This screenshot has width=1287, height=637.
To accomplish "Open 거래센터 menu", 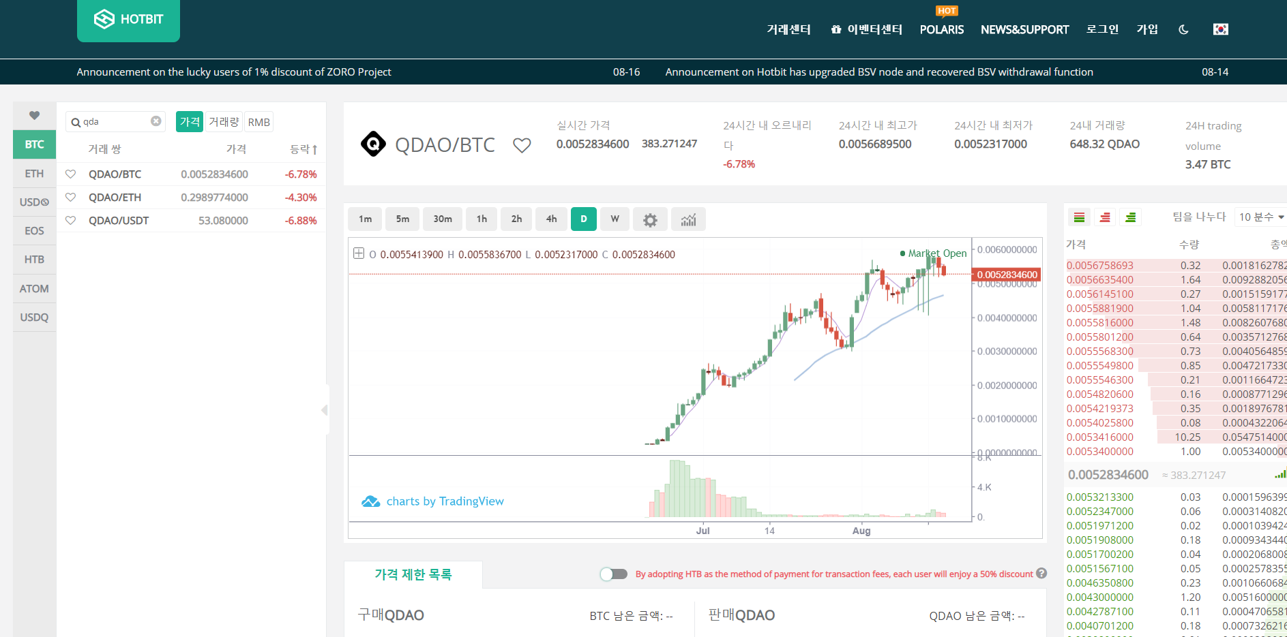I will (x=788, y=29).
